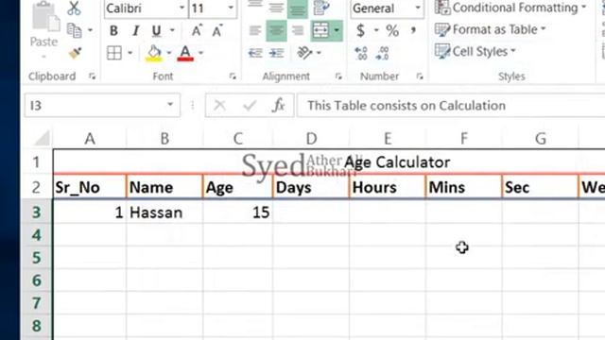
Task: Increase font size with large A icon
Action: [x=197, y=30]
